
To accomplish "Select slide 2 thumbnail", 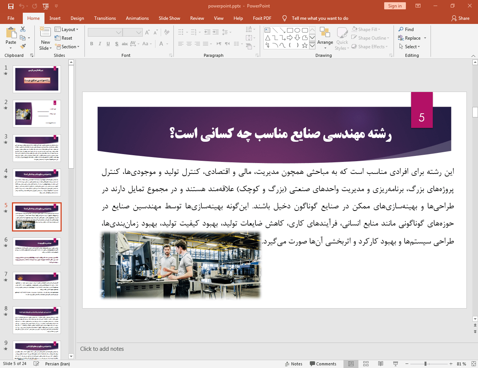I will point(37,113).
